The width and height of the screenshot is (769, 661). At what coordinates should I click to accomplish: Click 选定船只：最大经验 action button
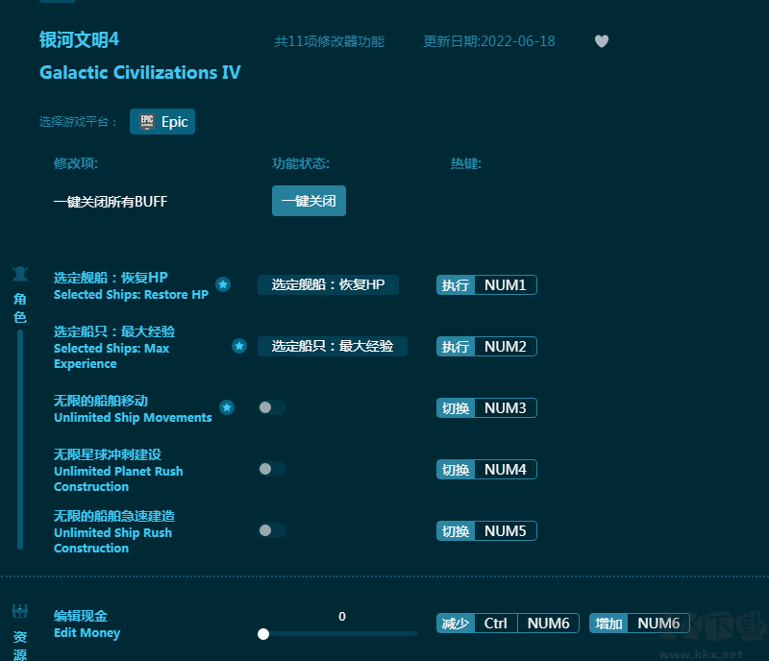click(x=333, y=346)
